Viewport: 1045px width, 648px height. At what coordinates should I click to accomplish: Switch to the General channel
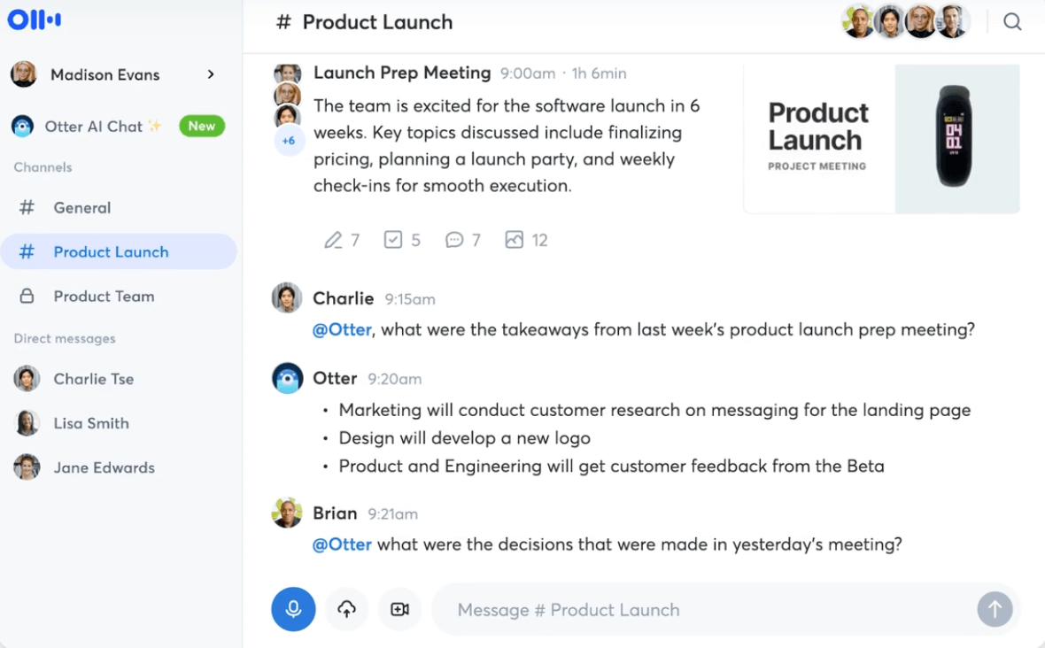tap(81, 208)
